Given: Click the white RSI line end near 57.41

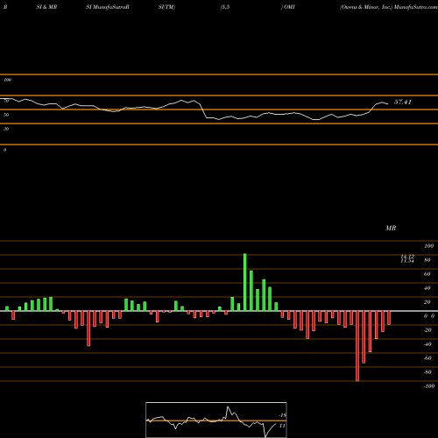Looking at the screenshot, I should 387,103.
